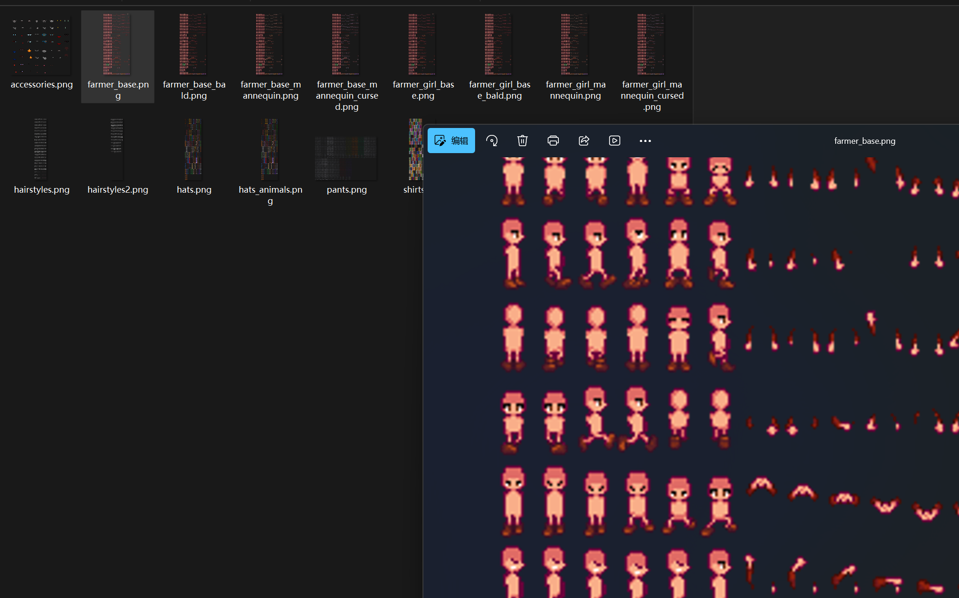This screenshot has height=598, width=959.
Task: Select the farmer_base.png file thumbnail
Action: 117,45
